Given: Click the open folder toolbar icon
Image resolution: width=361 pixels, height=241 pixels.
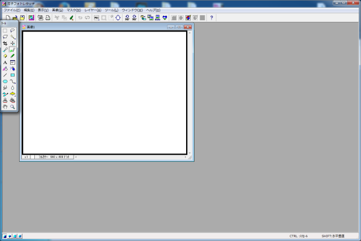Looking at the screenshot, I should tap(15, 18).
